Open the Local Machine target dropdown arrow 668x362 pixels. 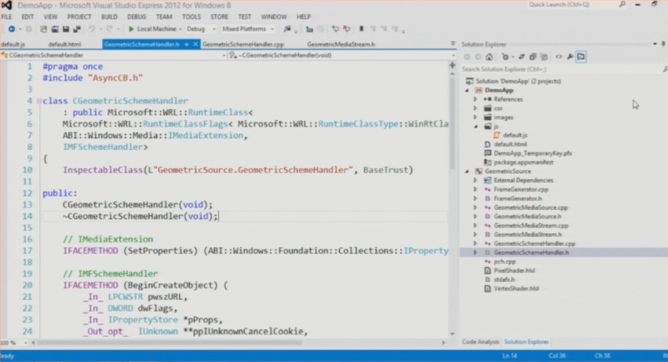tap(181, 29)
